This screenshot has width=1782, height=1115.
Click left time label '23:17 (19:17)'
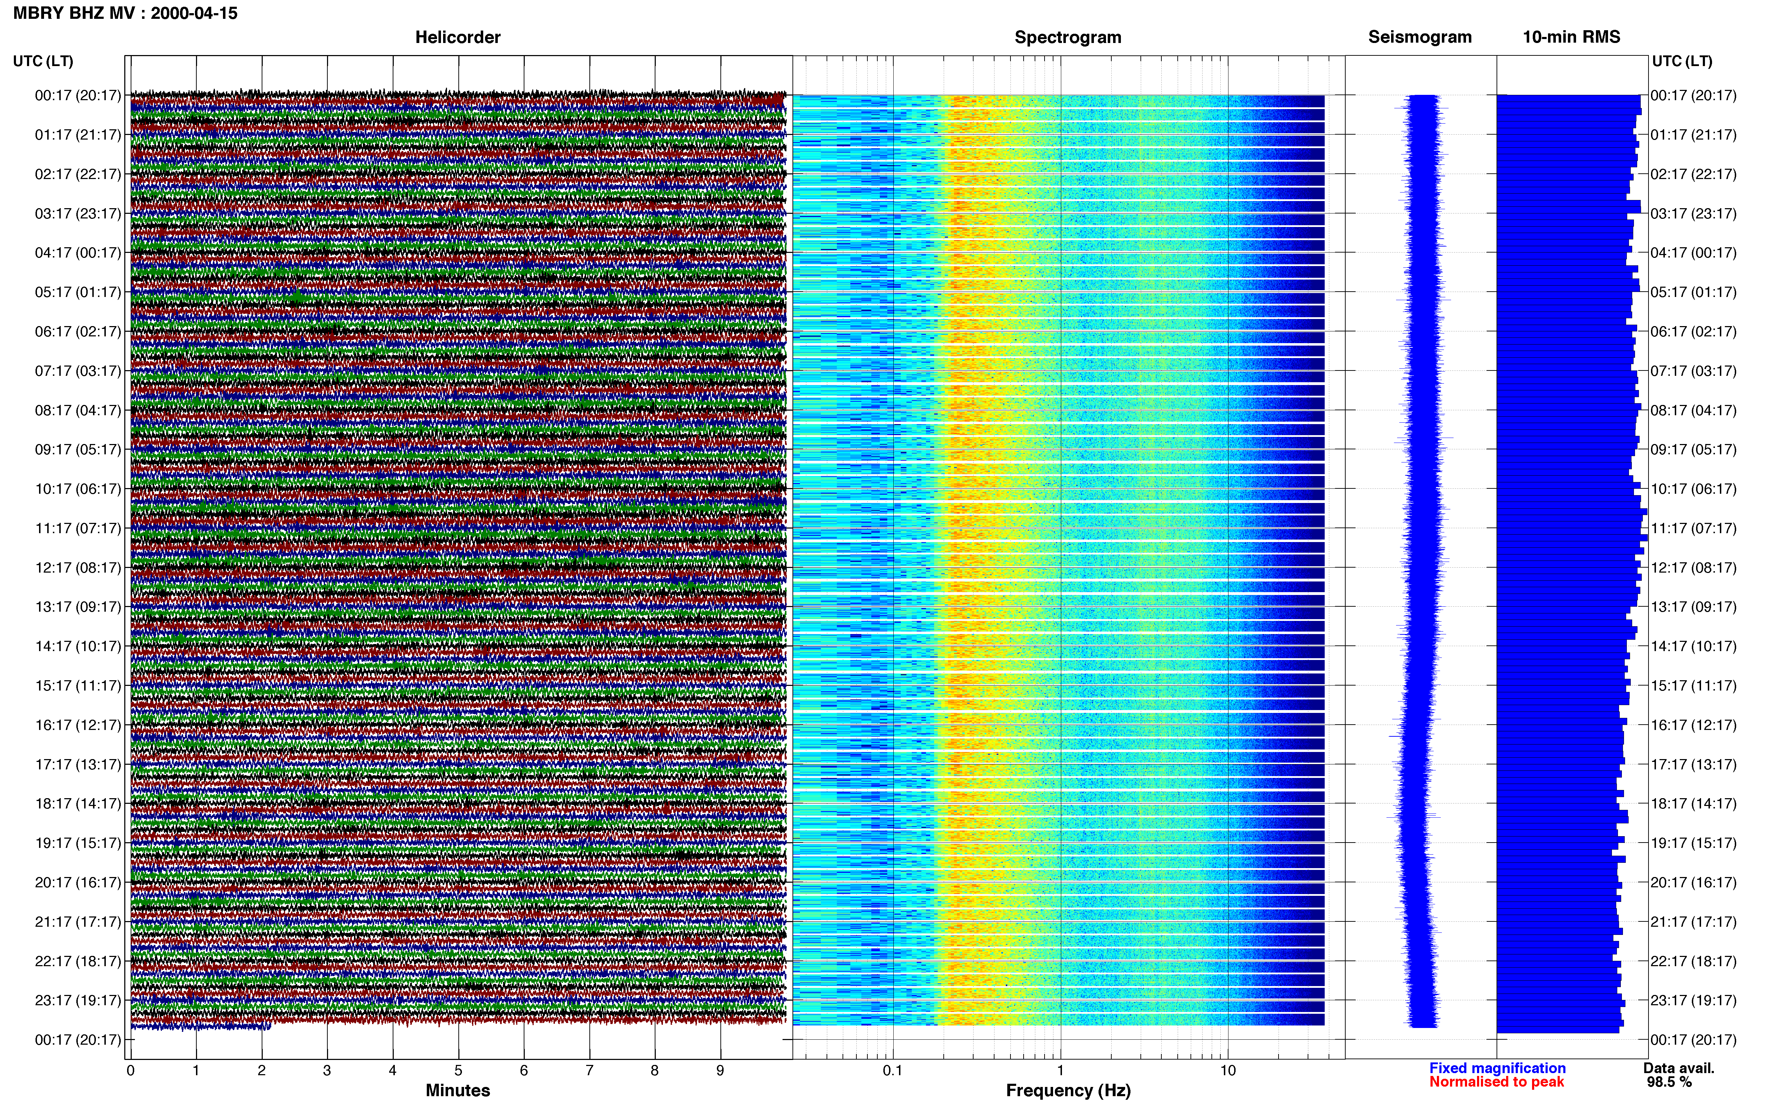click(78, 1001)
